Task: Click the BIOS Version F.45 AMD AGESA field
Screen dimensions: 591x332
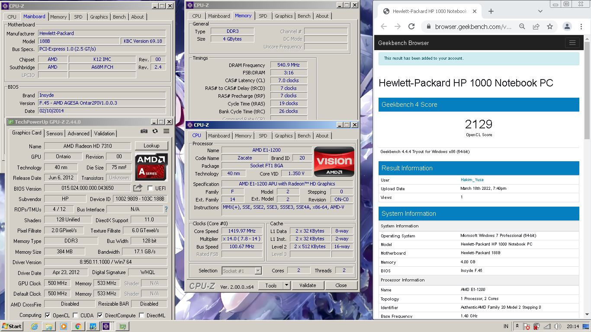Action: pos(102,103)
